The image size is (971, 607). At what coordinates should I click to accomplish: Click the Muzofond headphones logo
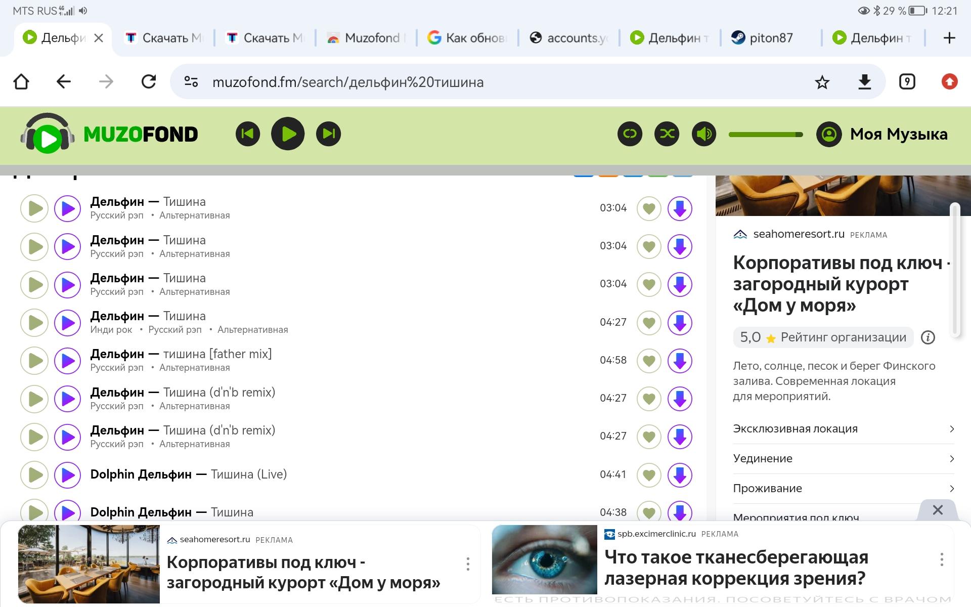[48, 134]
